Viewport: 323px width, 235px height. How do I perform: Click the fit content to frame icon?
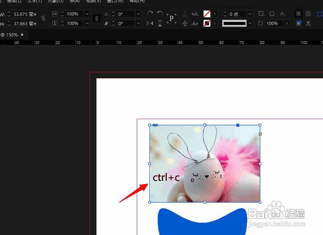261,13
